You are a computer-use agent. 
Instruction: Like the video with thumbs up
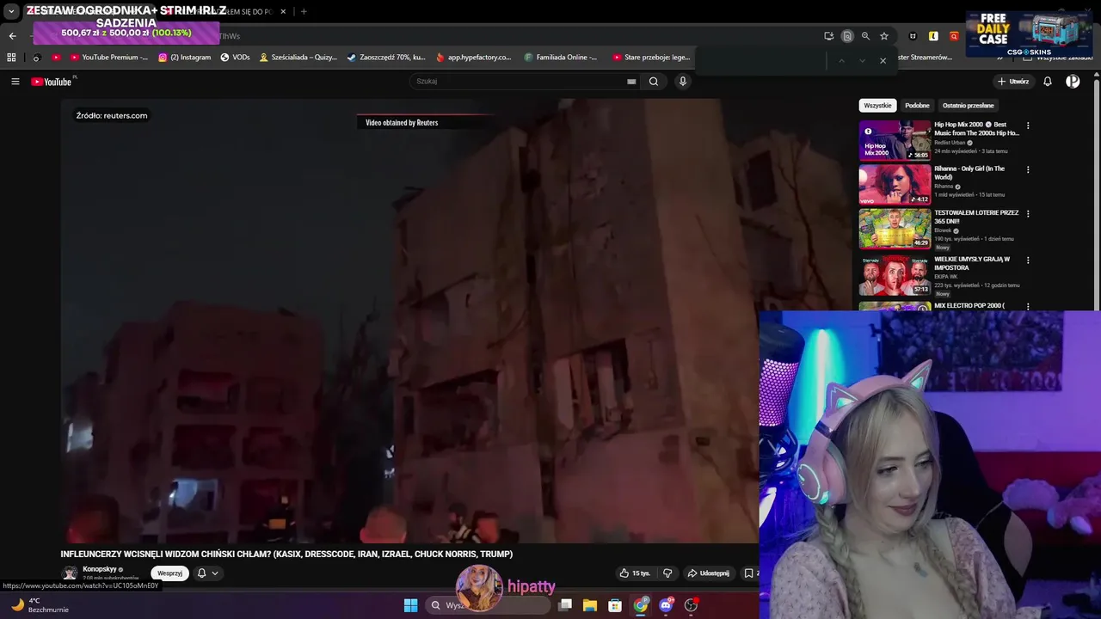635,573
